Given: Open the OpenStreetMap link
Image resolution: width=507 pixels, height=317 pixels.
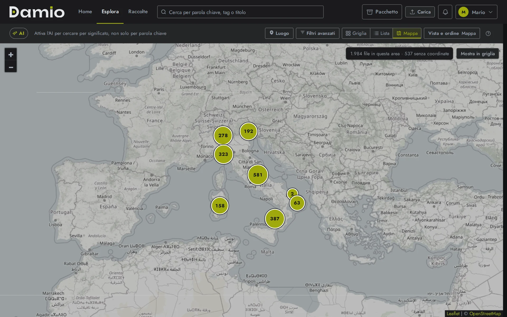Looking at the screenshot, I should (485, 314).
